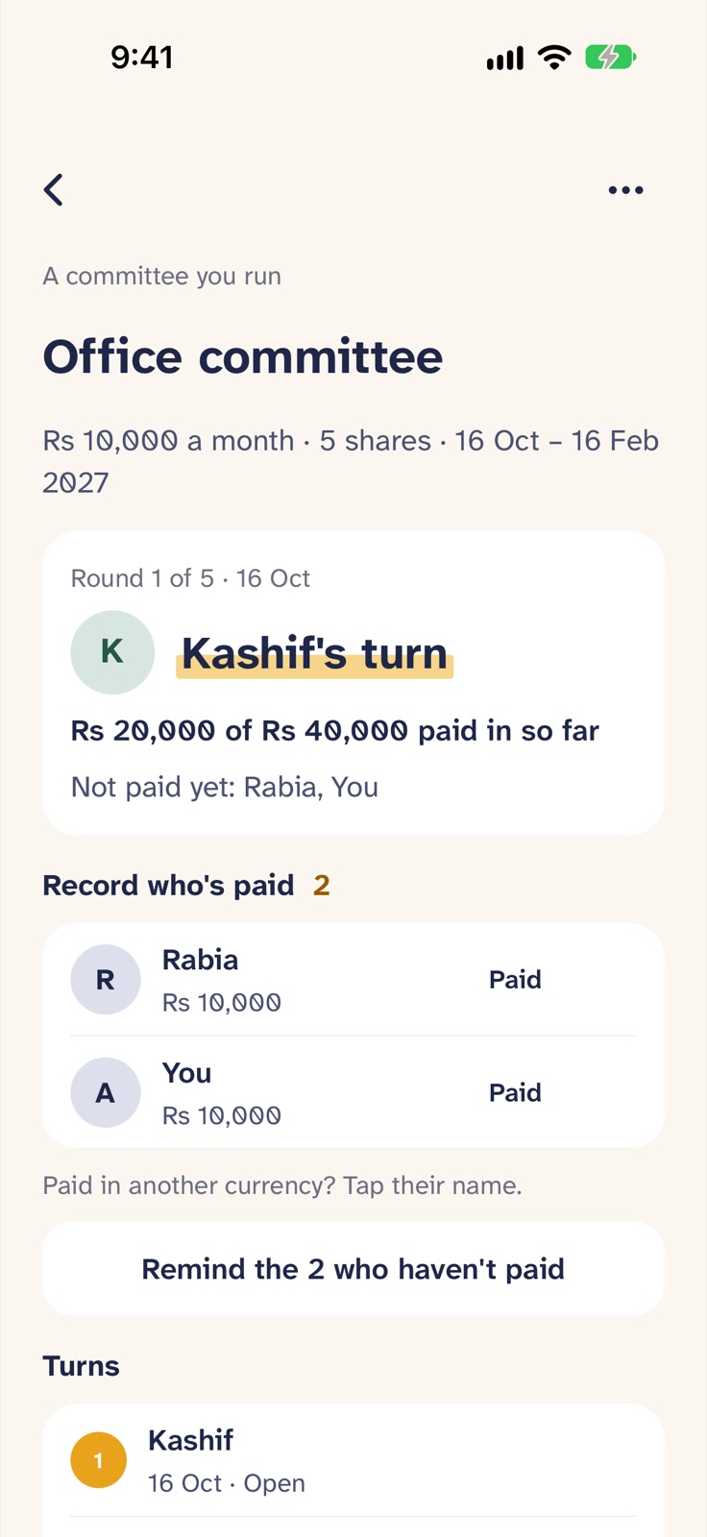Tap the A avatar next to You
Screen dimensions: 707x1537
(106, 1092)
